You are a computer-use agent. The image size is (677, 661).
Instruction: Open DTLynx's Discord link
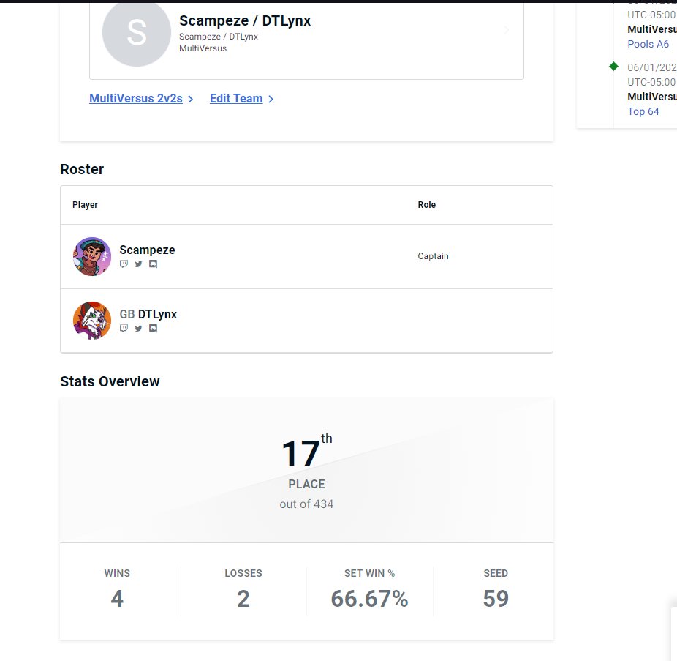click(153, 329)
